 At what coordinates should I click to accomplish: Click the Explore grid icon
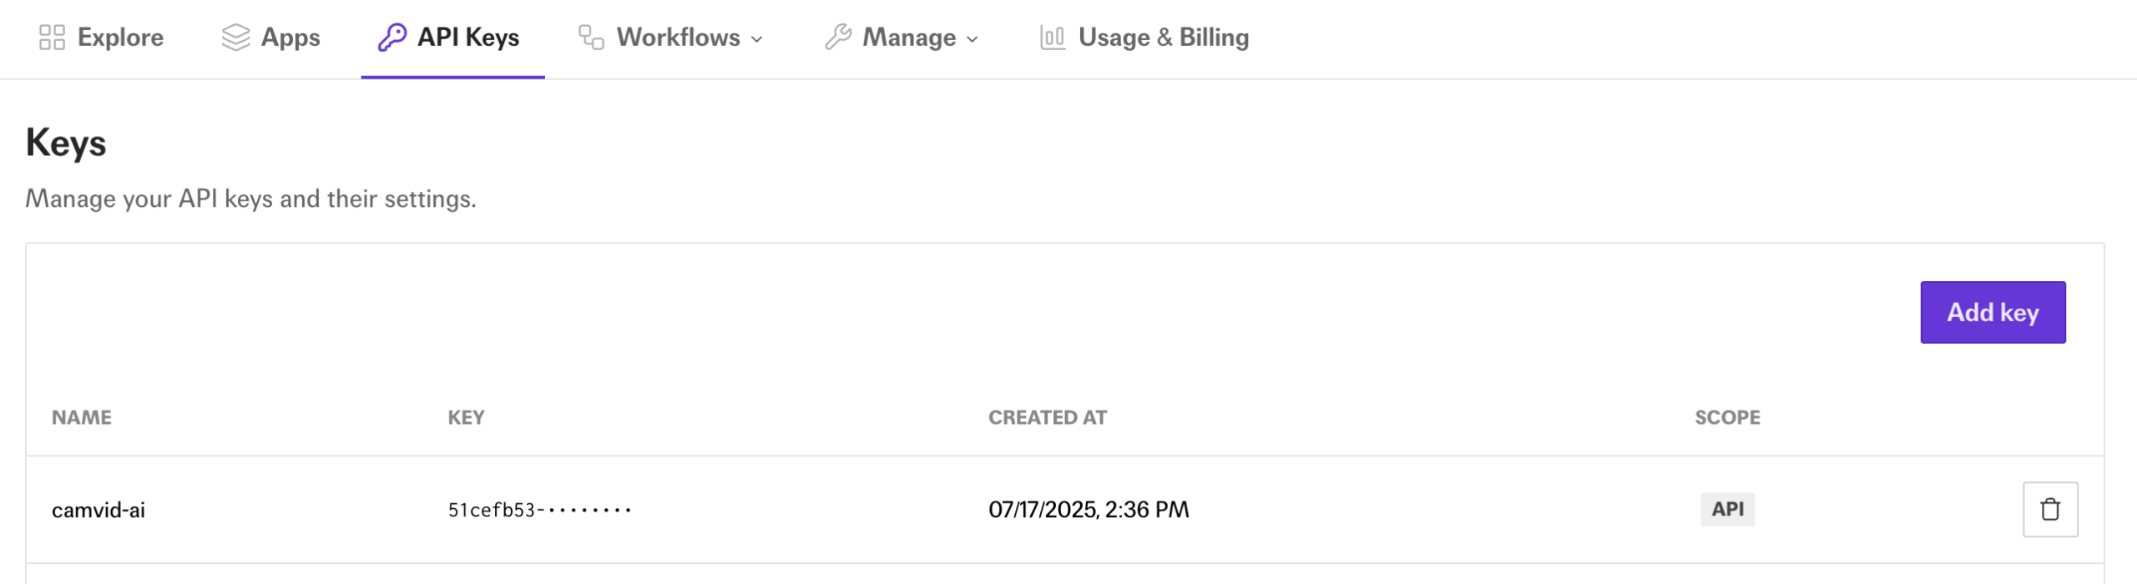[52, 38]
